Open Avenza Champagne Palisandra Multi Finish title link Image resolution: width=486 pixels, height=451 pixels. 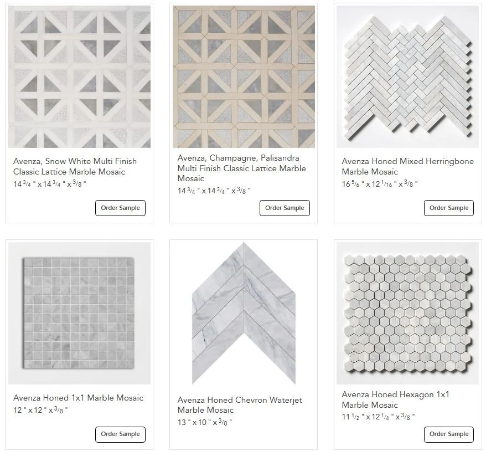(242, 168)
